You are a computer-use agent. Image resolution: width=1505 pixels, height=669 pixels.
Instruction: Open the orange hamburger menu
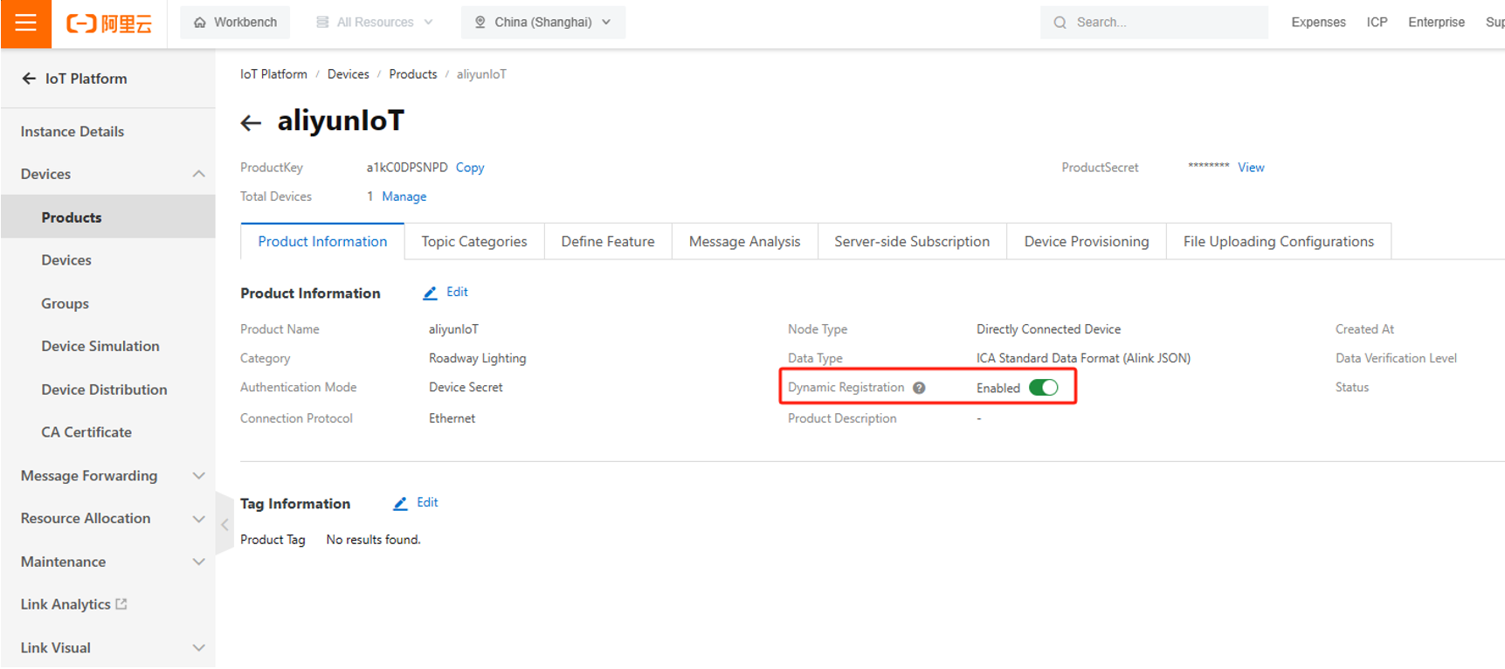click(x=26, y=23)
